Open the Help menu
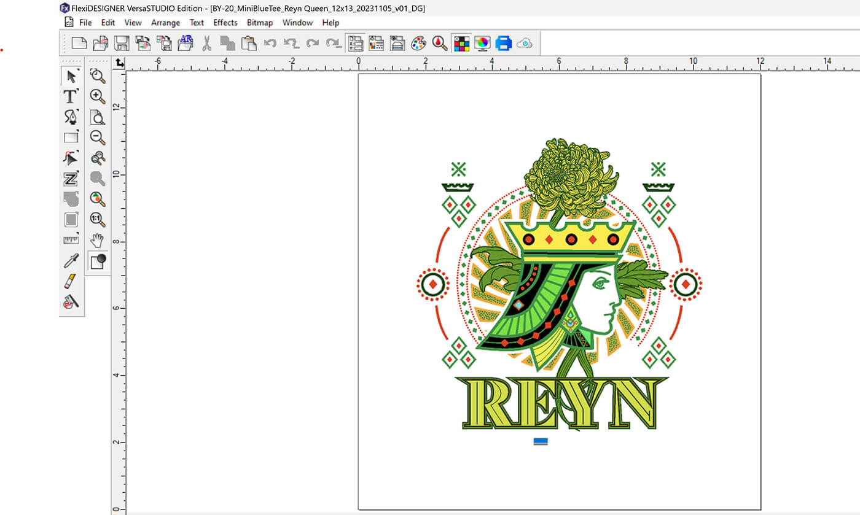The image size is (860, 515). [x=330, y=23]
